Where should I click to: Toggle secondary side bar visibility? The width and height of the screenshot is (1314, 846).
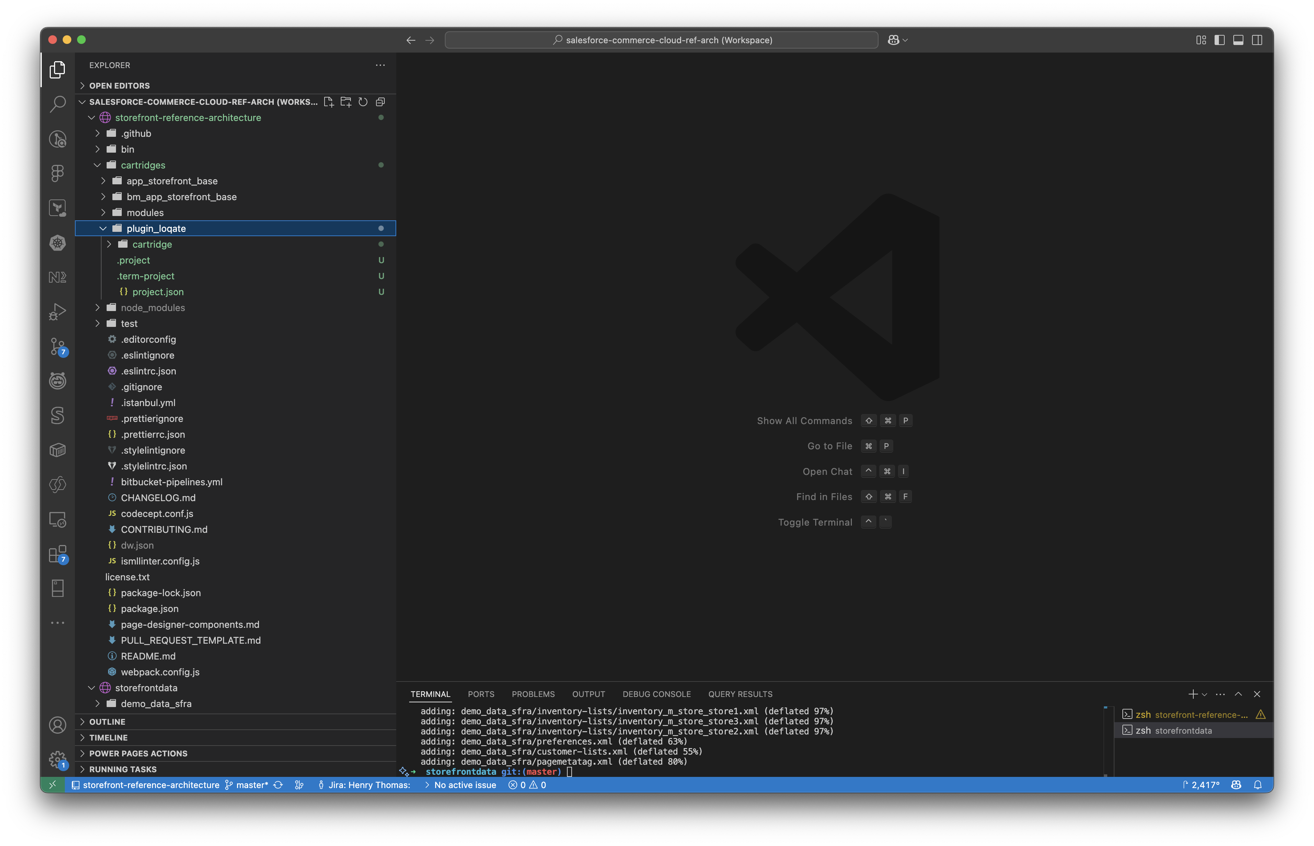tap(1257, 40)
